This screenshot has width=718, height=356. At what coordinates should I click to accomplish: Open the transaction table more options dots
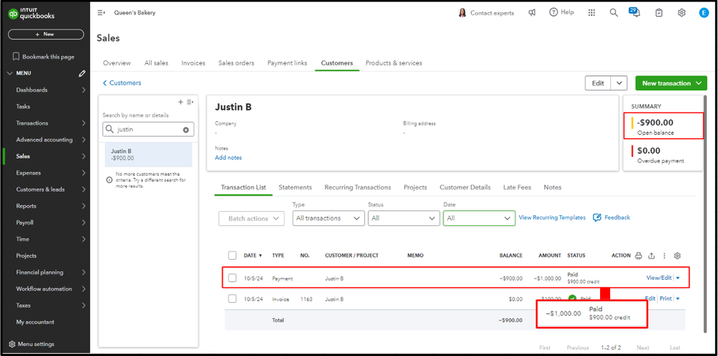click(664, 256)
